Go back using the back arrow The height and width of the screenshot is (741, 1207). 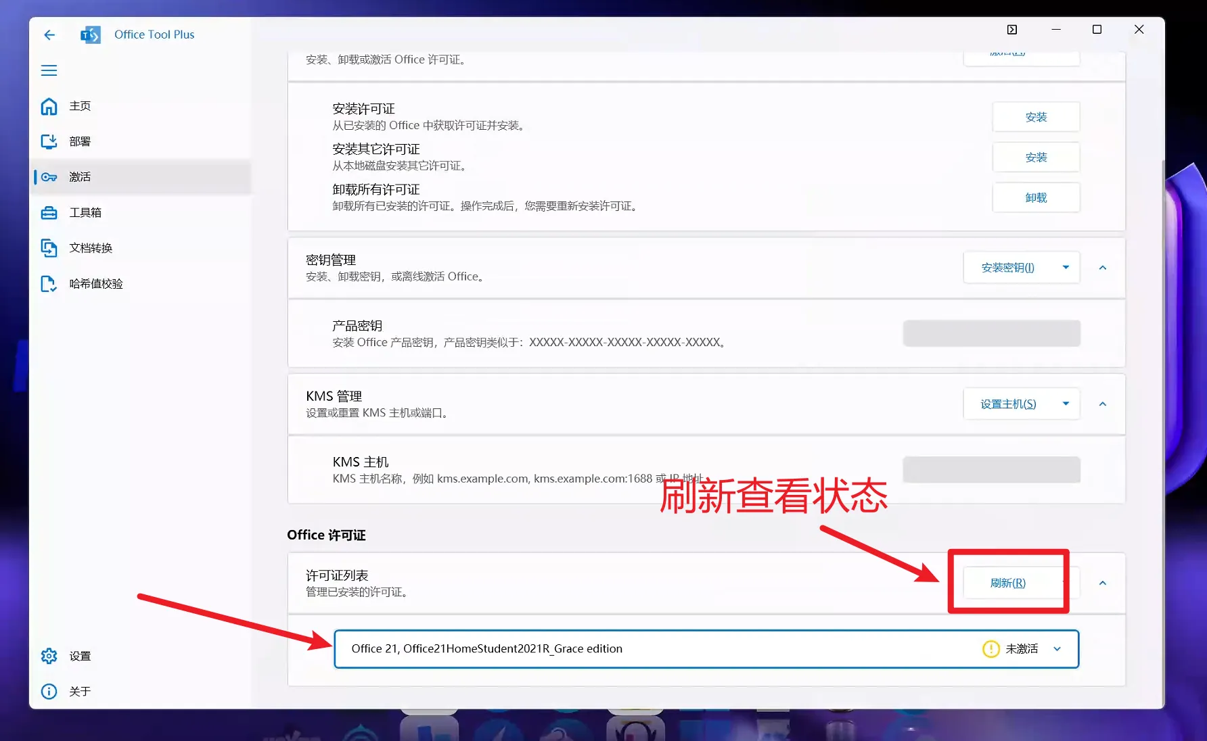click(x=49, y=34)
